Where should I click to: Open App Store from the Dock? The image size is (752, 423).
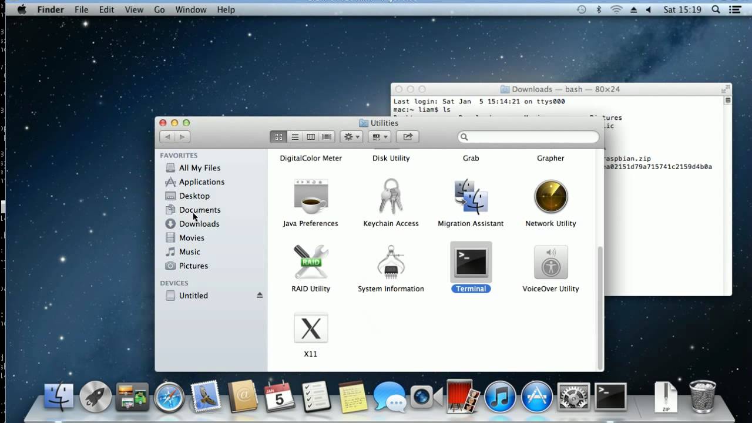pyautogui.click(x=537, y=397)
